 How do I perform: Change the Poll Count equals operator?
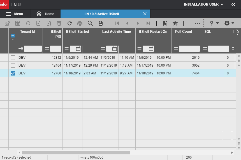[176, 48]
